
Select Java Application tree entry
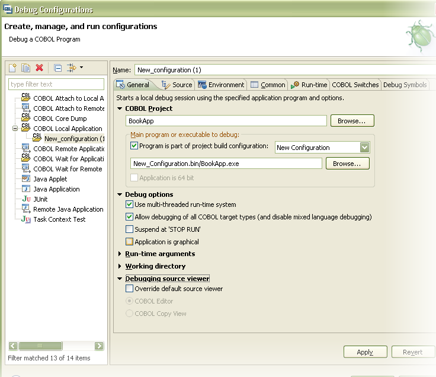point(56,189)
